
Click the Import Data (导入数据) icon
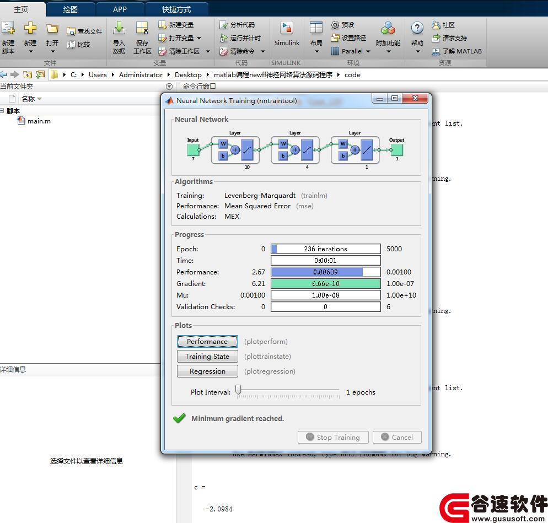click(119, 28)
